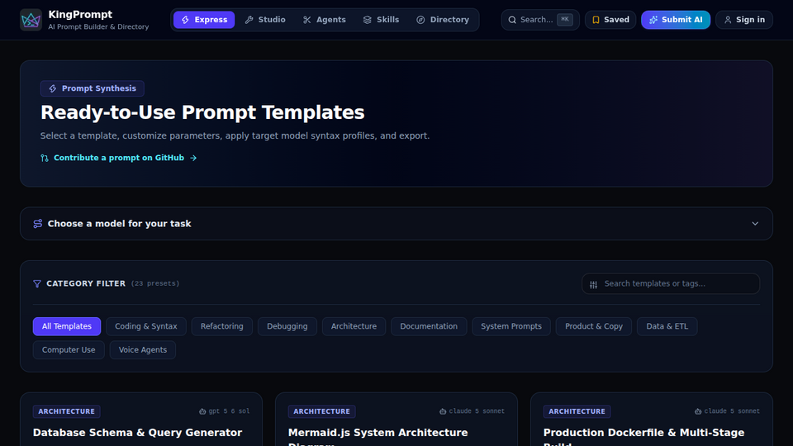
Task: Open Saved prompts
Action: click(610, 20)
